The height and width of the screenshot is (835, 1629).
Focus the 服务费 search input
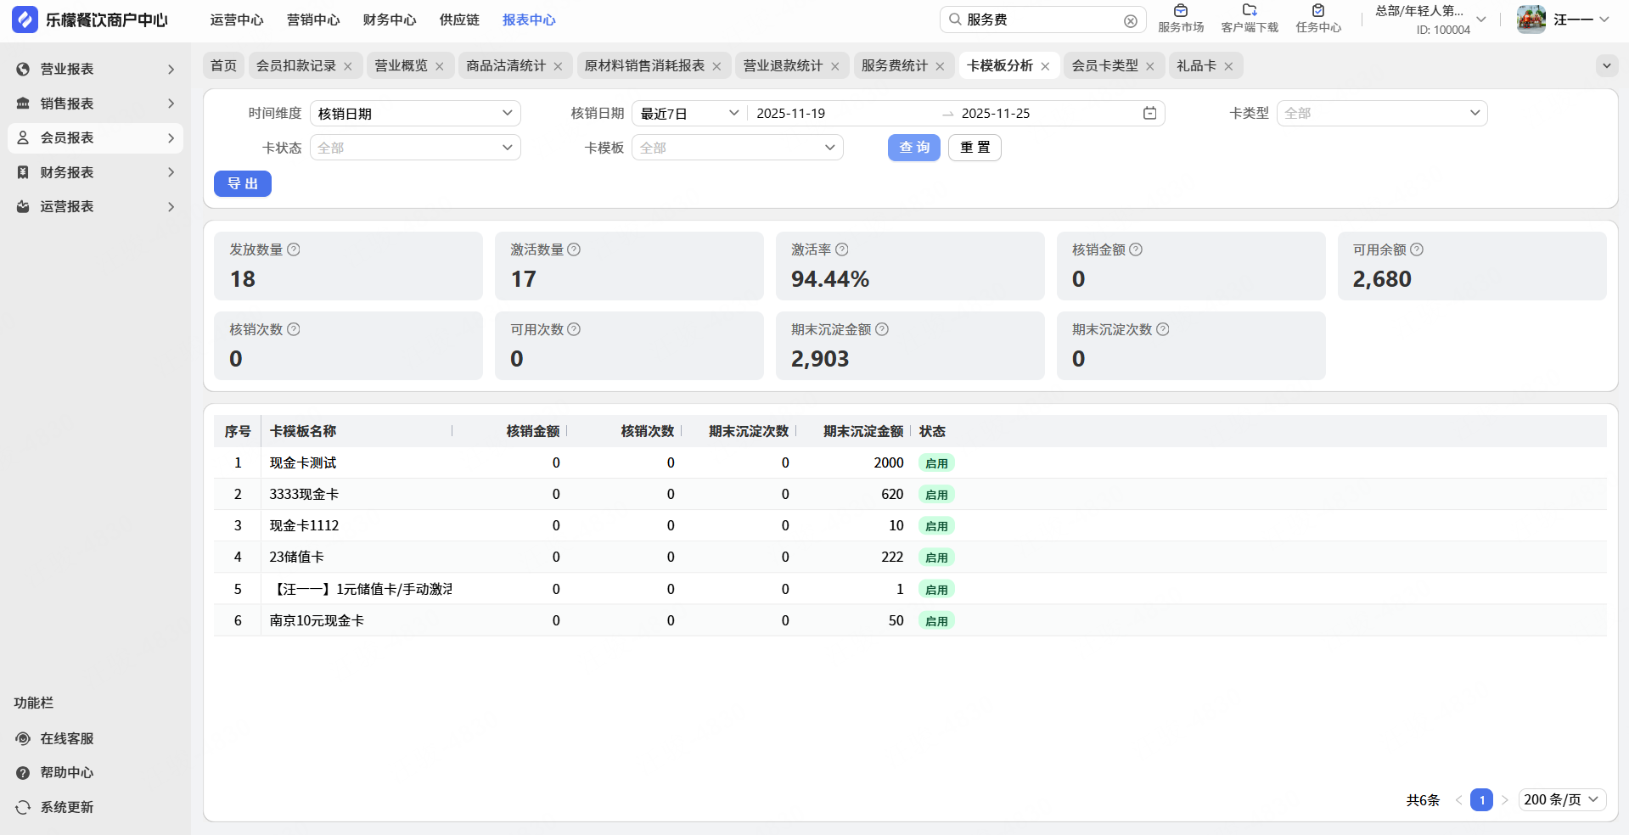1042,20
